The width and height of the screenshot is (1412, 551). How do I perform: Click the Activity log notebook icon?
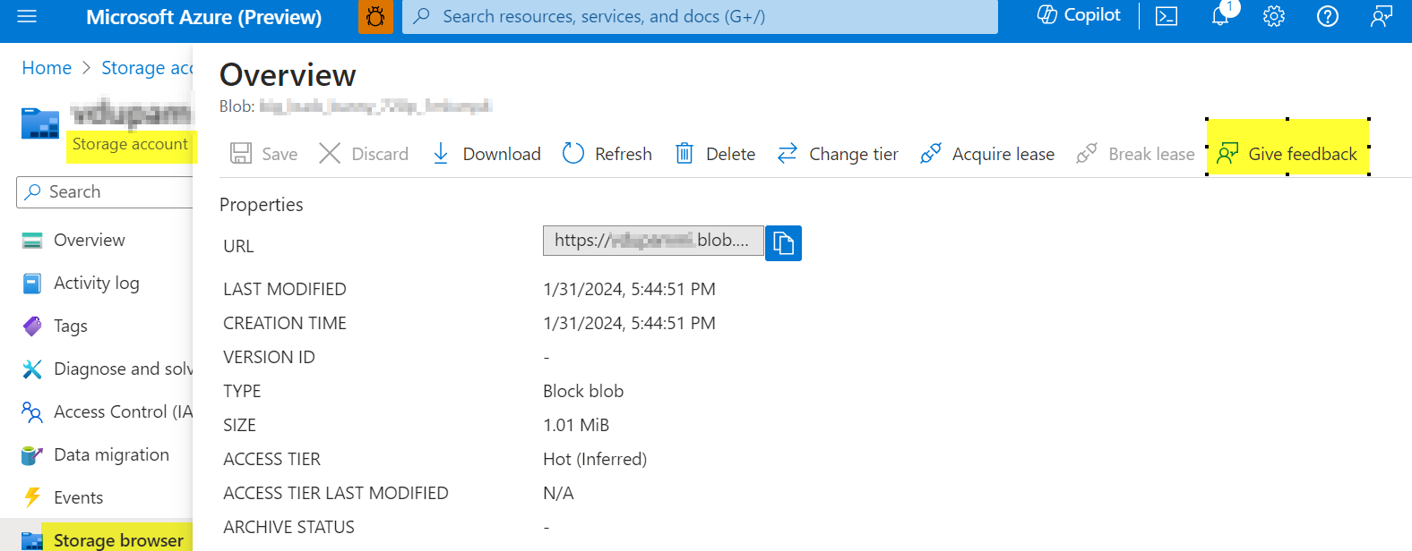coord(32,283)
